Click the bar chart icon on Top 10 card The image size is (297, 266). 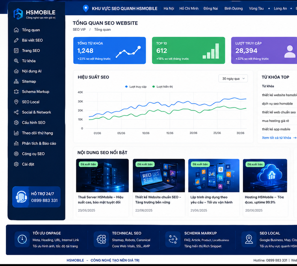[x=211, y=51]
